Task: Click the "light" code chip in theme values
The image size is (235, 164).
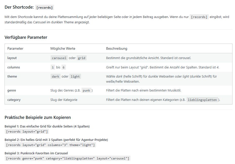Action: click(x=75, y=77)
